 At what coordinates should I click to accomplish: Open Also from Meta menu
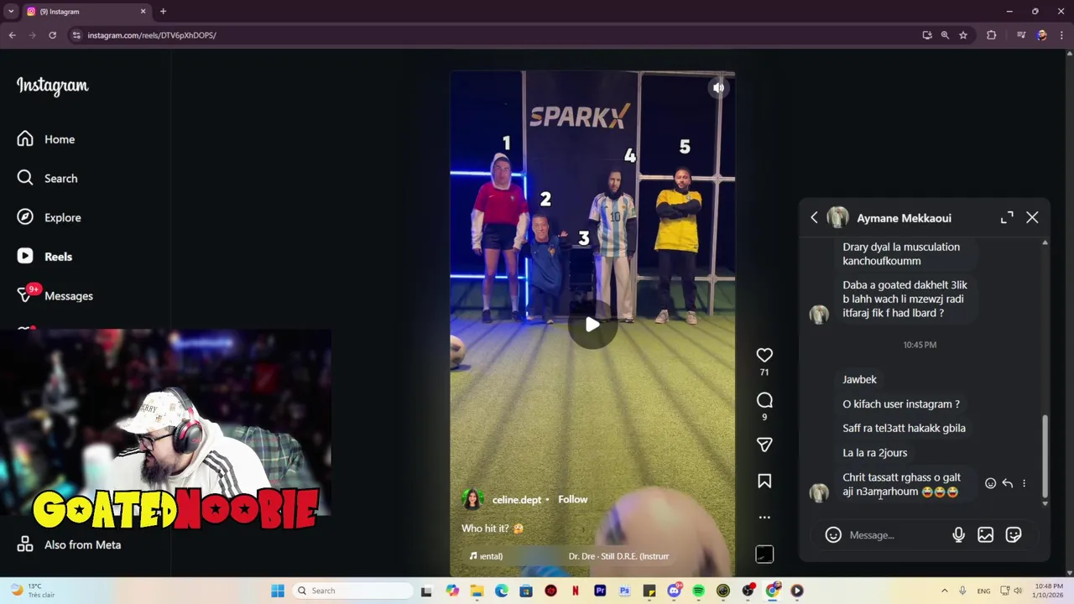[x=70, y=544]
